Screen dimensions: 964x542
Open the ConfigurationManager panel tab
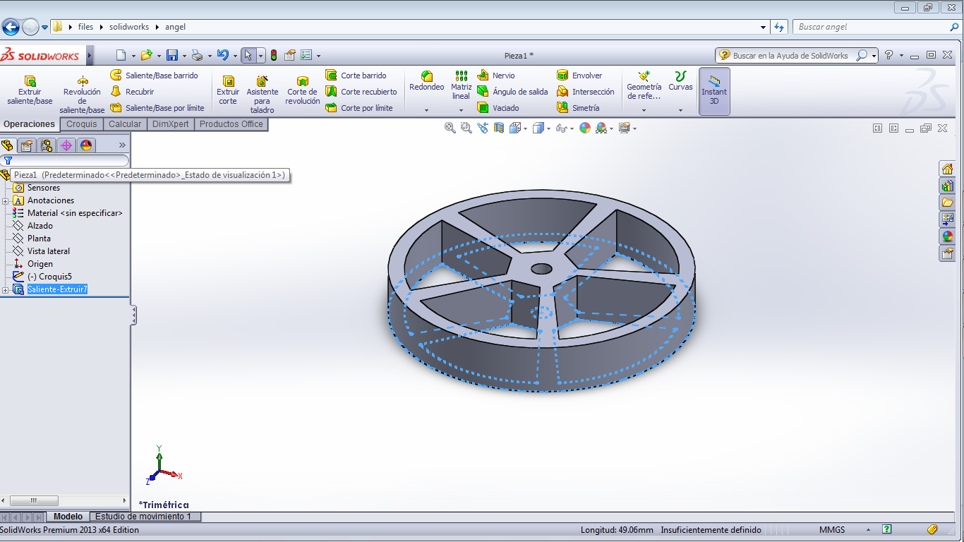pos(47,145)
